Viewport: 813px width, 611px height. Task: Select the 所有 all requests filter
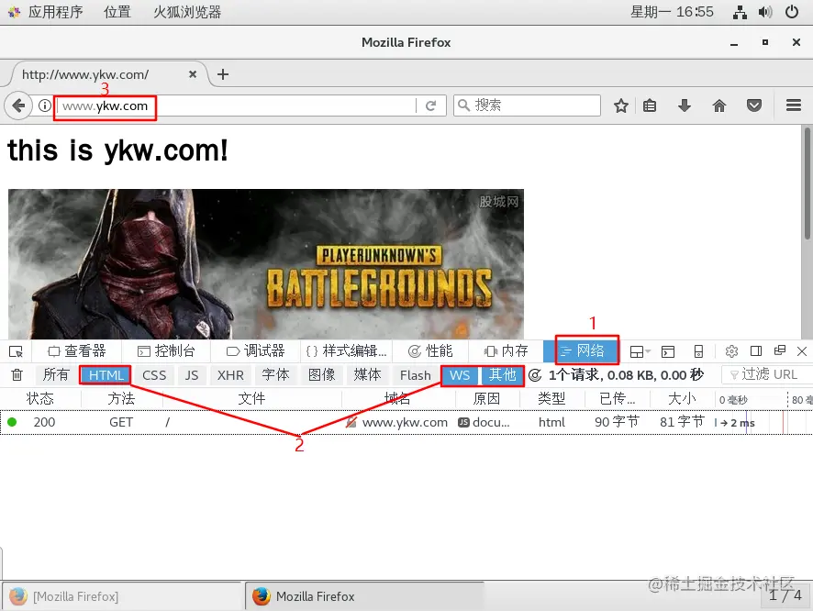56,375
